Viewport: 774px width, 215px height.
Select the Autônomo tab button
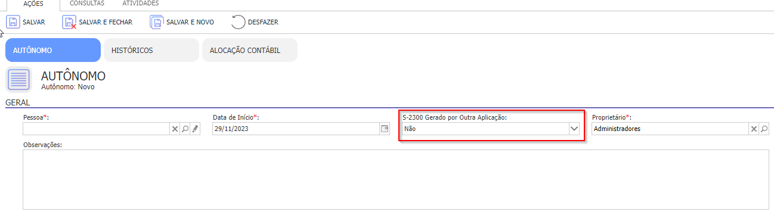53,50
